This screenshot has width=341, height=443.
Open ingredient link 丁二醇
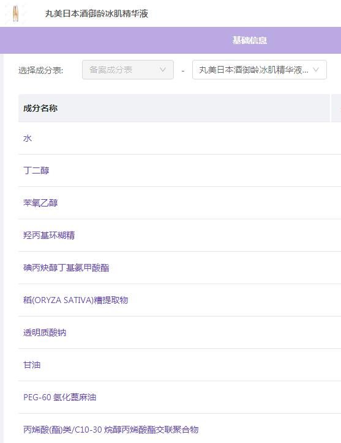36,170
